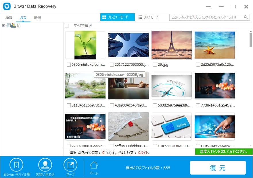Click the search magnifier icon

tap(246, 17)
